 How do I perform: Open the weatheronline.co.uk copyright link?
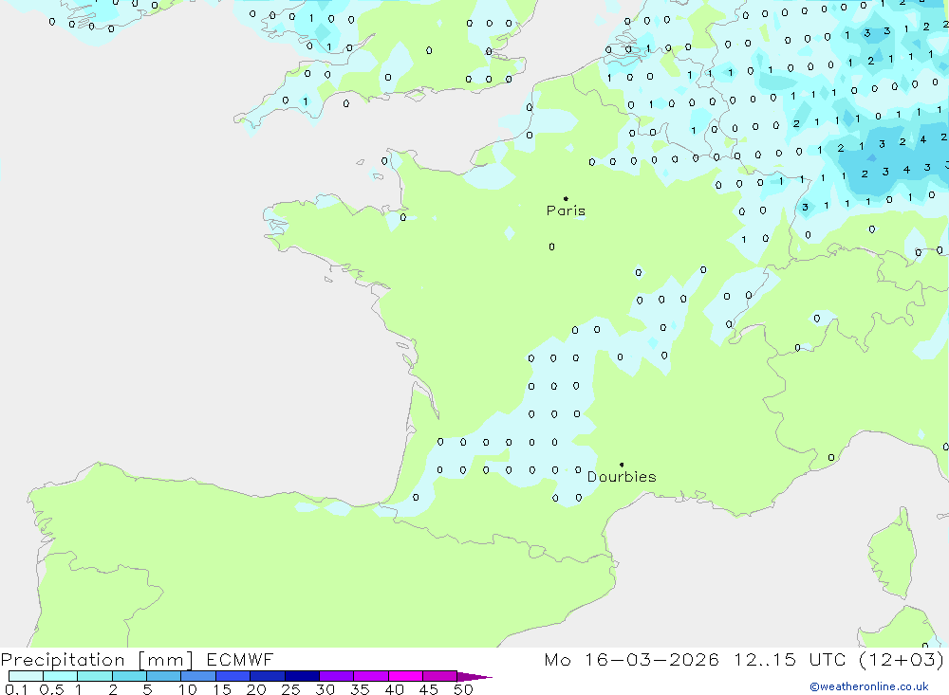pos(869,686)
